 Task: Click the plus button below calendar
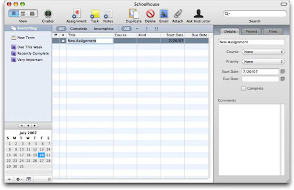pos(9,179)
